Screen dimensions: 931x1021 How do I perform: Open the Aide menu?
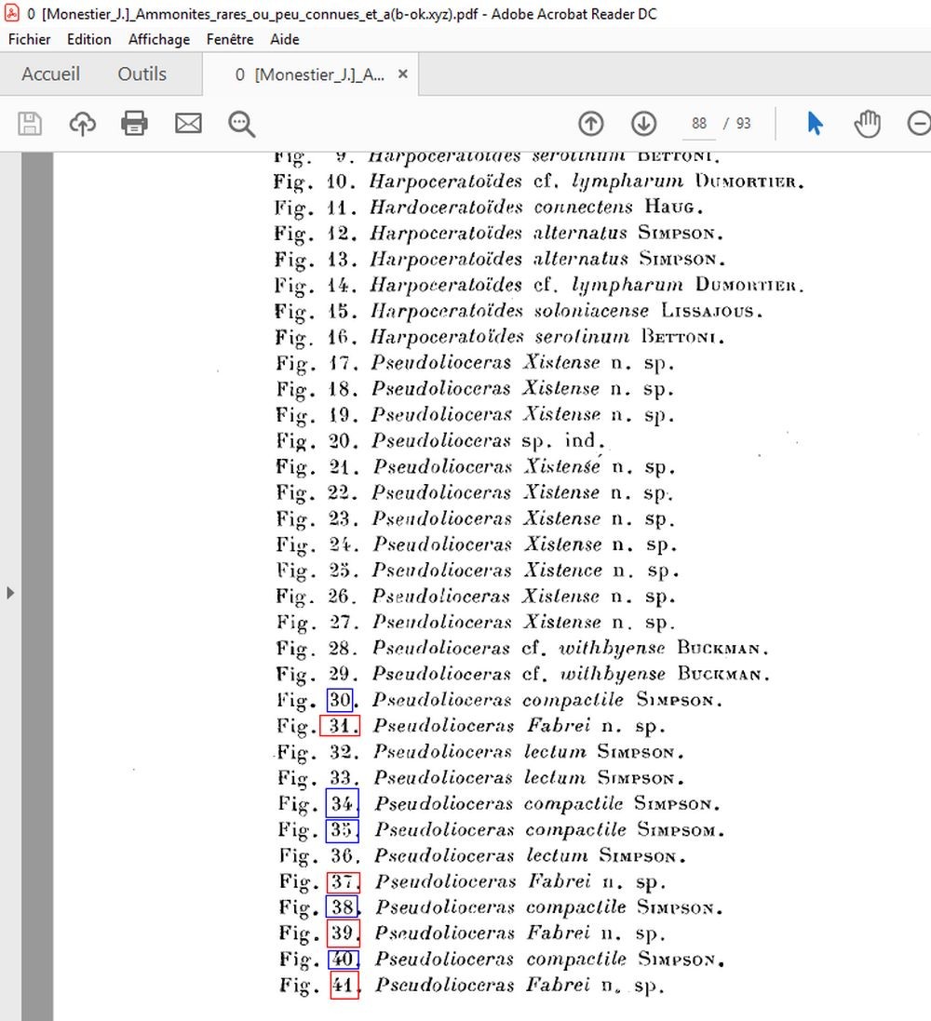[285, 39]
